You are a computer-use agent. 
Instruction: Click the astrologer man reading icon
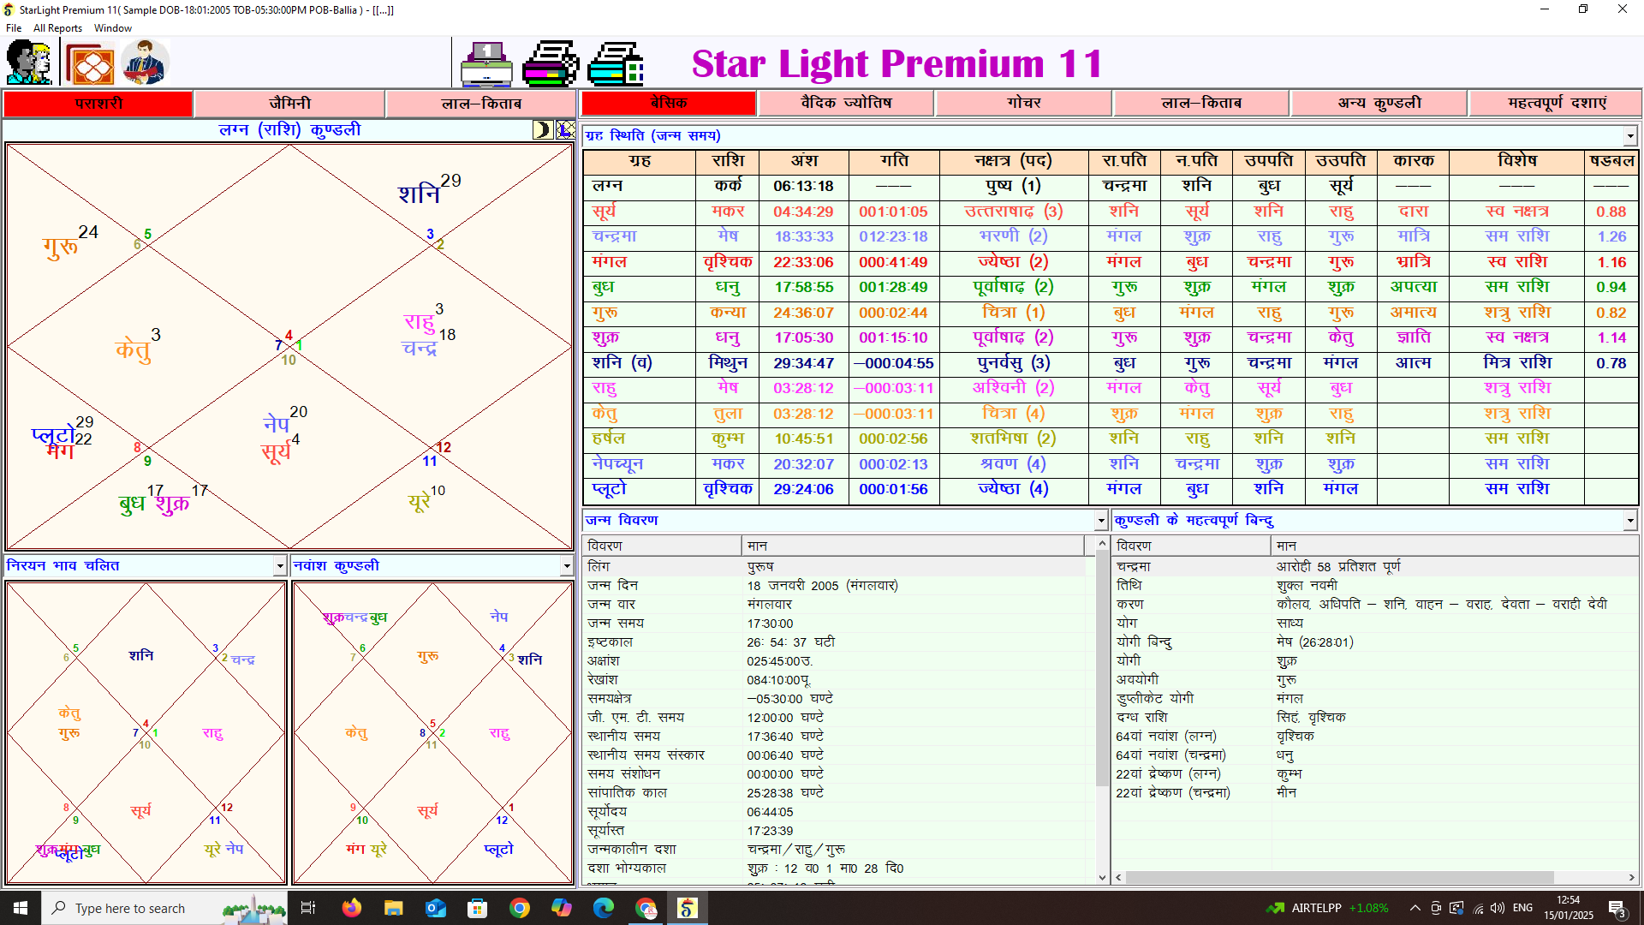coord(145,63)
